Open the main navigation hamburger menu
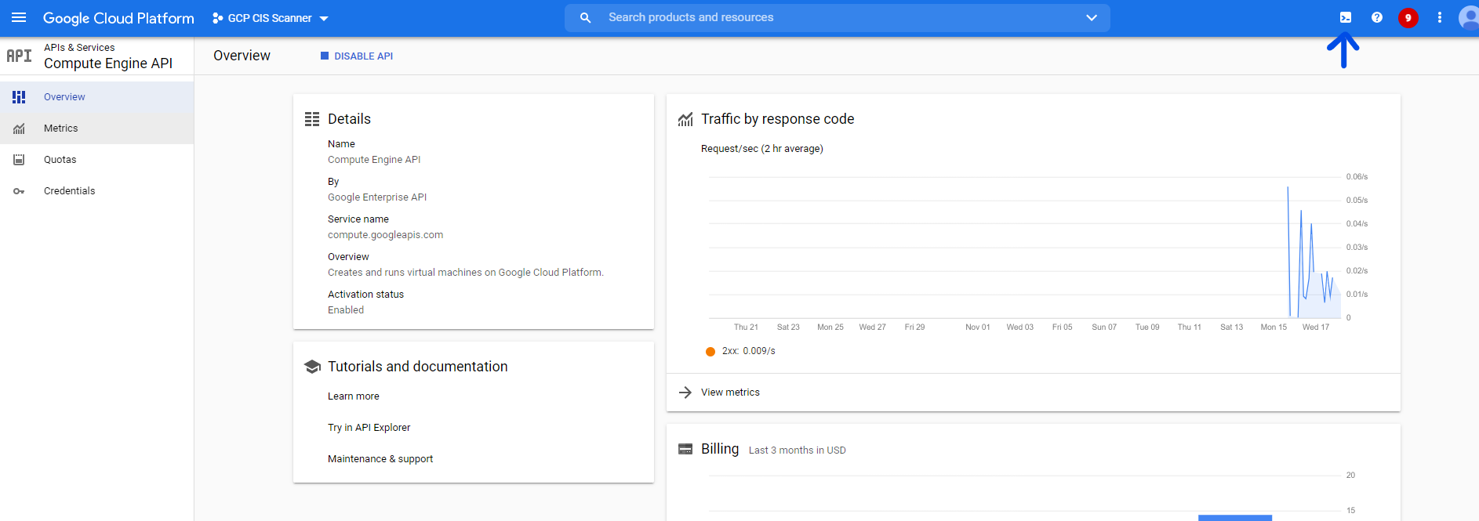 pos(19,17)
